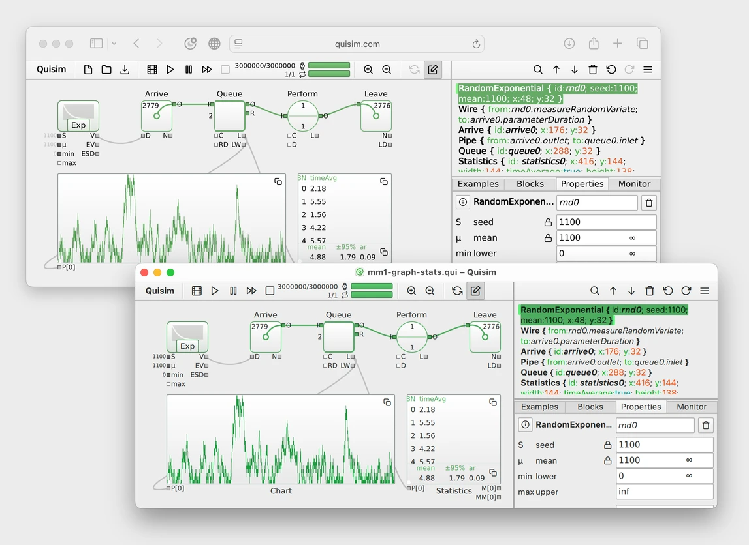Click Statistics line in front window code
Viewport: 749px width, 545px height.
(599, 383)
